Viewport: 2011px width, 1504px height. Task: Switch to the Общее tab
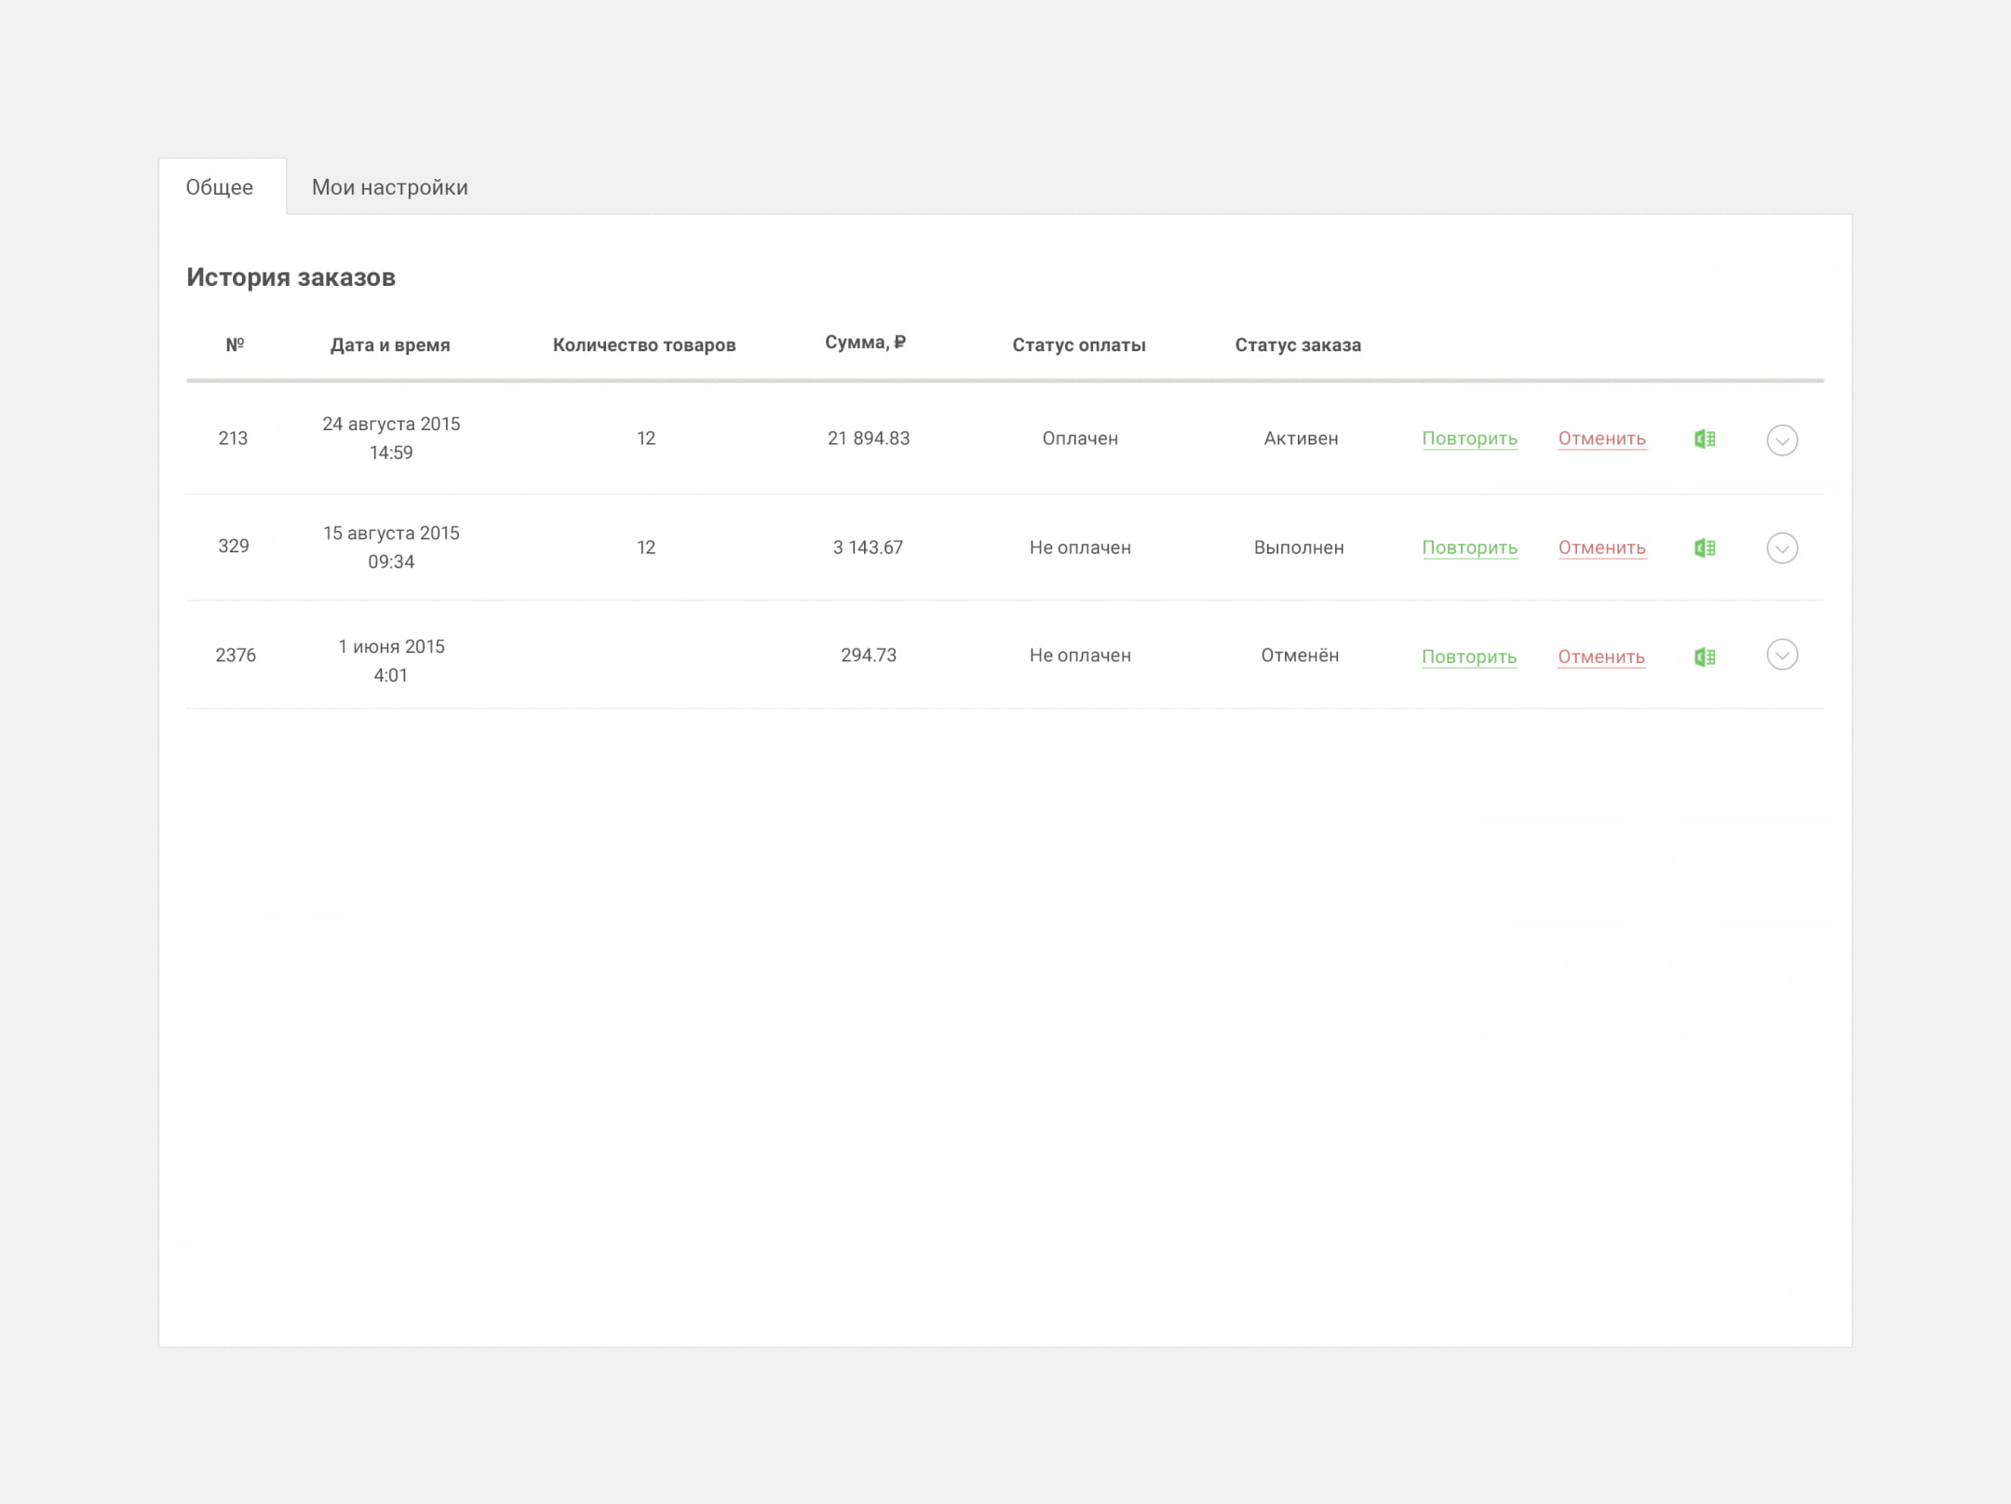pyautogui.click(x=220, y=187)
